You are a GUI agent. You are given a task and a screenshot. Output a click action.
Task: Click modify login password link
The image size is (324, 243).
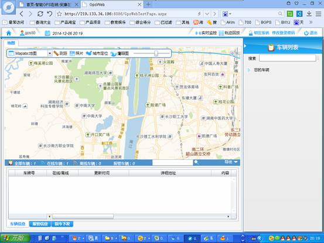point(284,33)
